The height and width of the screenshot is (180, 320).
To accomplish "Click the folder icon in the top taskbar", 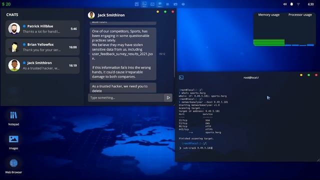I will click(175, 4).
